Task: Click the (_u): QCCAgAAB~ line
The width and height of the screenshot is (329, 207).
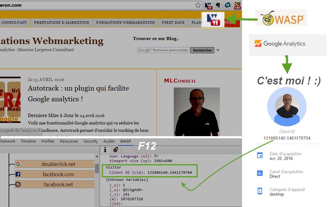Action: click(126, 190)
